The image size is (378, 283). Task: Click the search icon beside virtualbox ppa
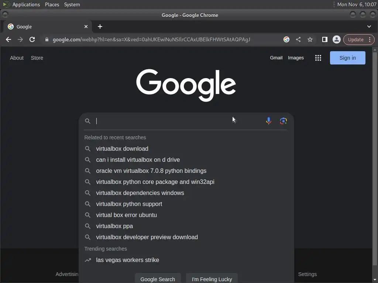point(88,226)
